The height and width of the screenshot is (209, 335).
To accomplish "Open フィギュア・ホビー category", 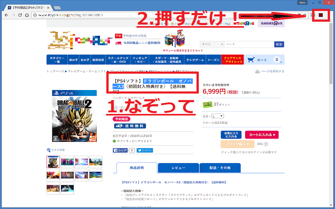I will (x=140, y=60).
